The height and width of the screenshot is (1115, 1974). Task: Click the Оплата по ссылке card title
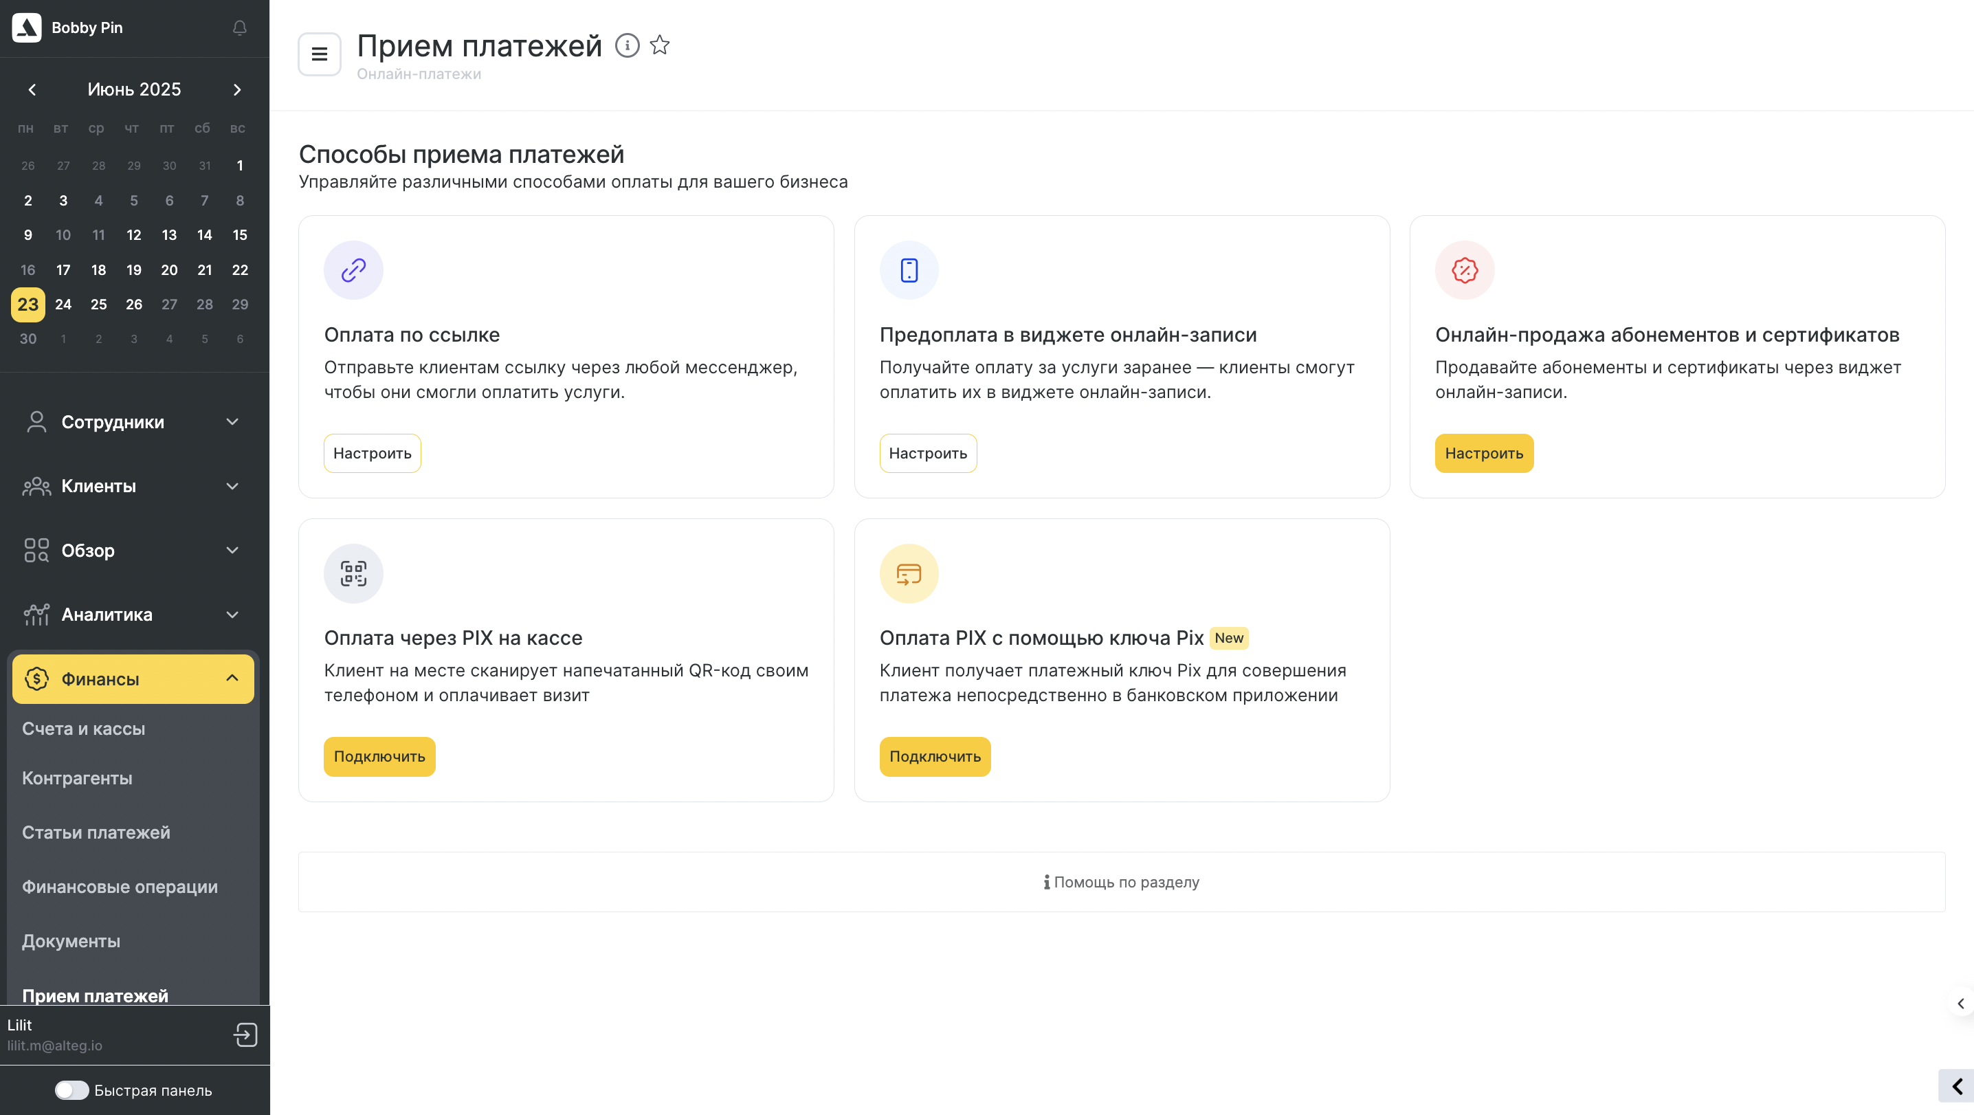412,334
